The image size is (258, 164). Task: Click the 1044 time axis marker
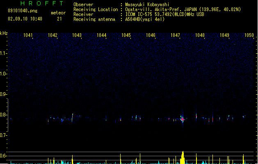[x=102, y=35]
